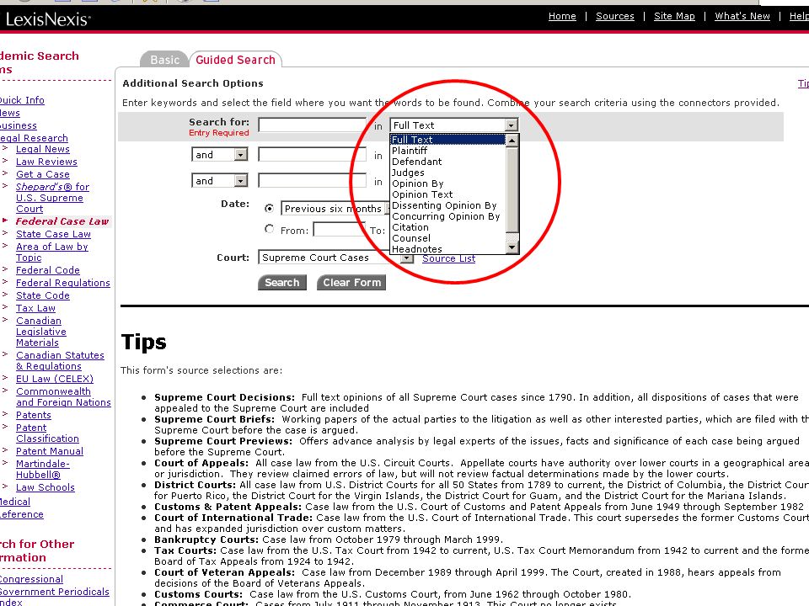809x606 pixels.
Task: Select the Guided Search tab
Action: tap(235, 60)
